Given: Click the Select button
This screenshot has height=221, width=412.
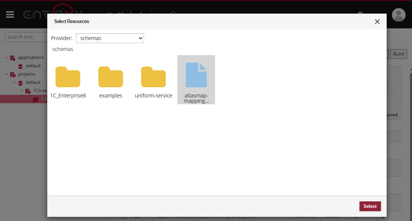Looking at the screenshot, I should point(370,206).
